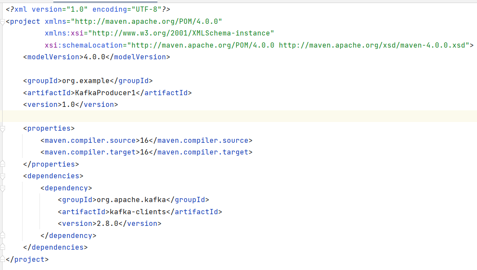Collapse the dependencies block fold marker
The height and width of the screenshot is (270, 477).
pos(2,176)
